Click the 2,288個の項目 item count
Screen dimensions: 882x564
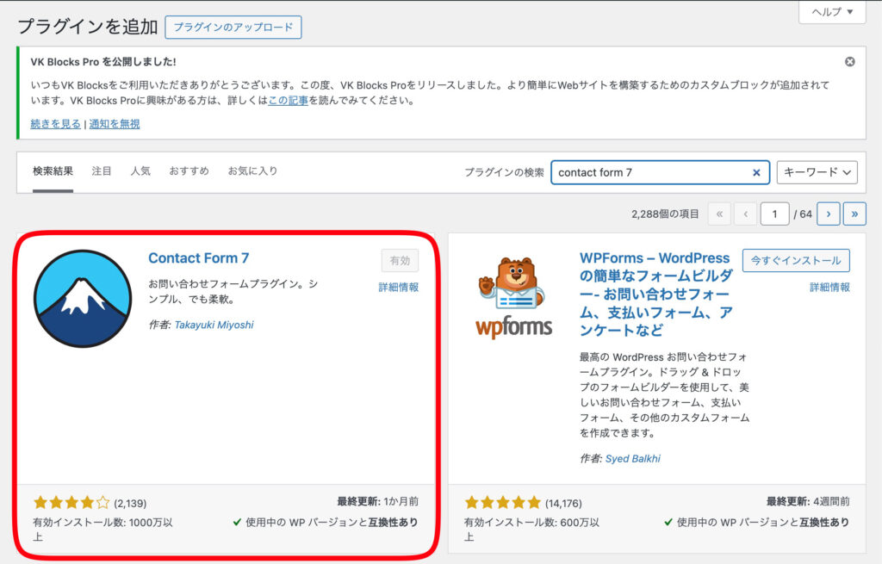point(665,214)
